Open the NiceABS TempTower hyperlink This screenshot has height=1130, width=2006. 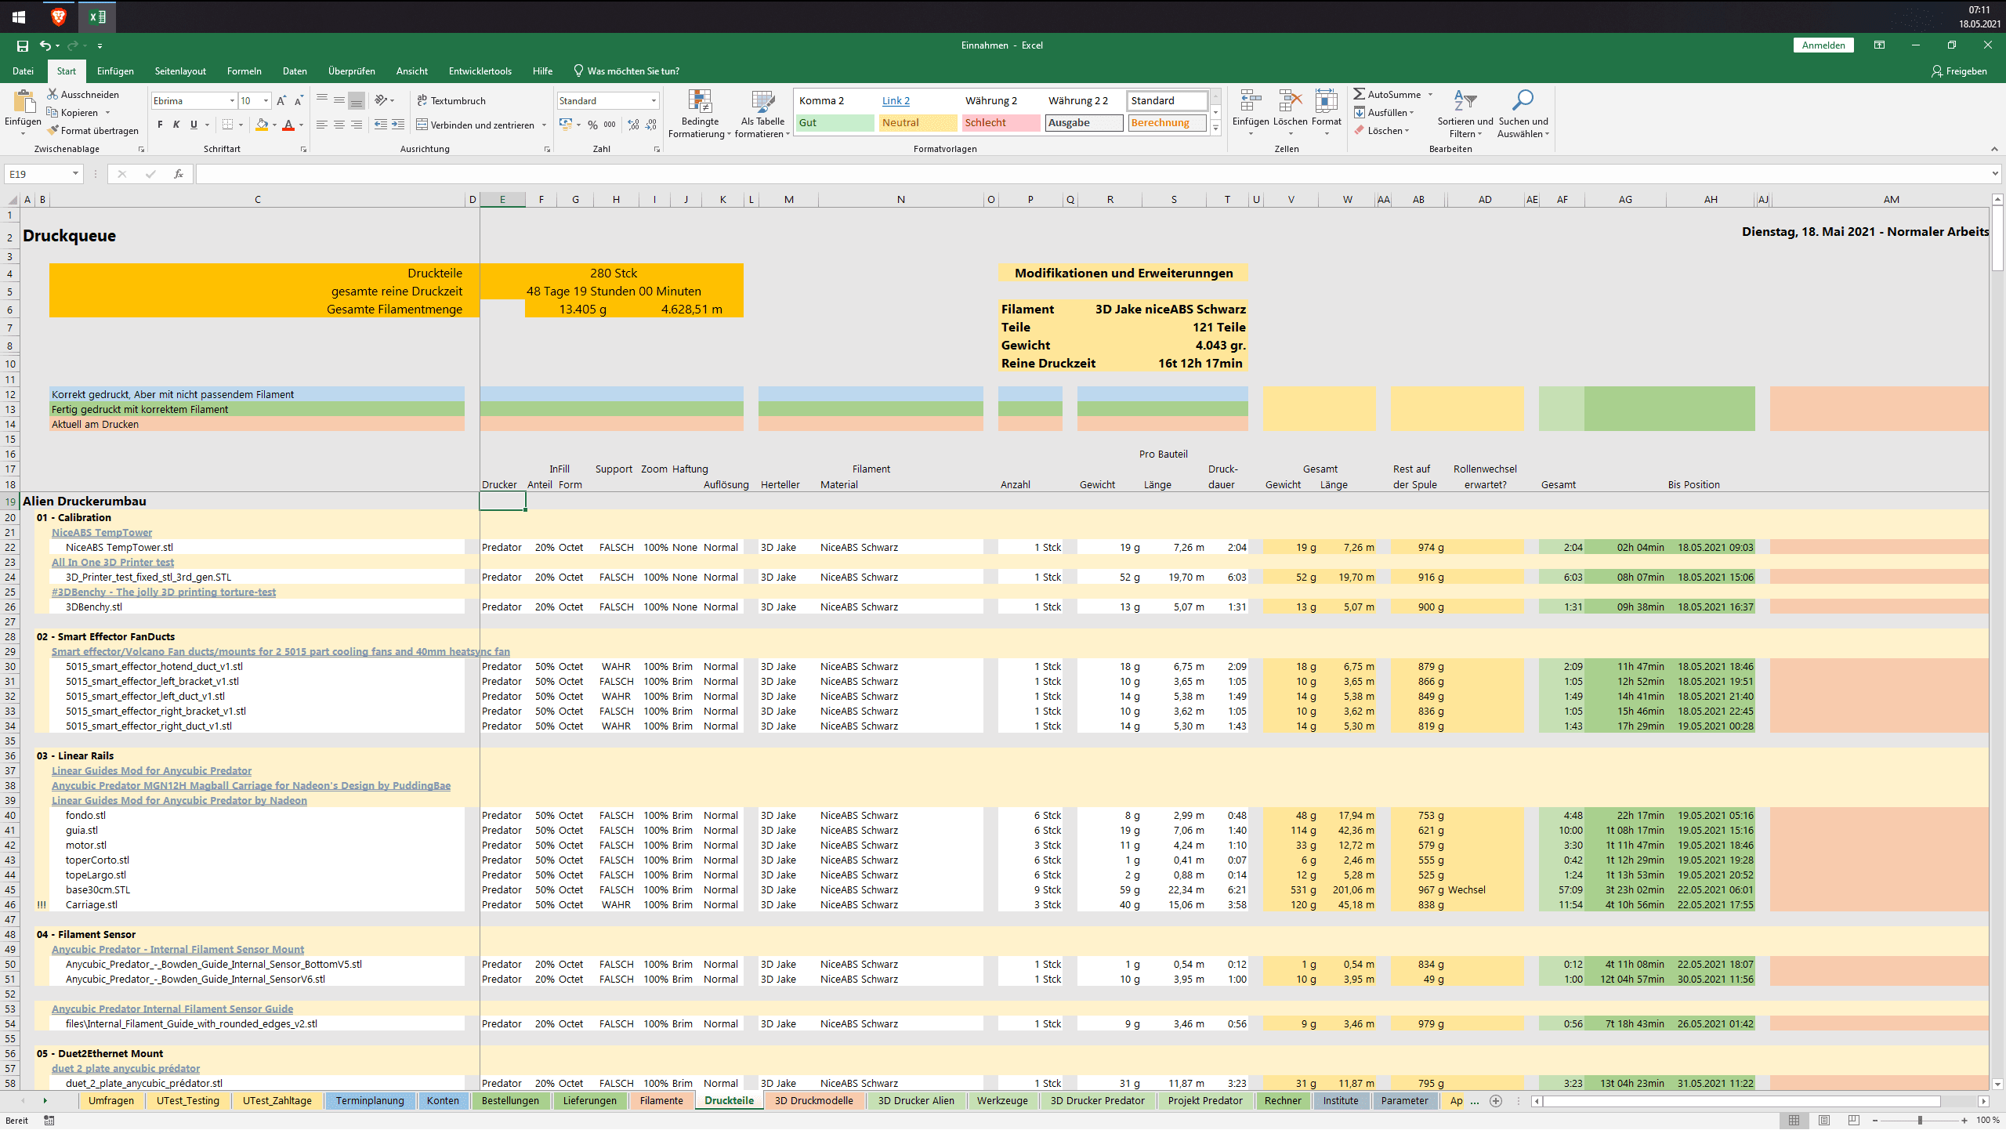(102, 533)
